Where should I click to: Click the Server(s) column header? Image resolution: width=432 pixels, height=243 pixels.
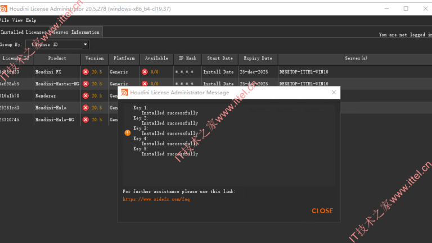[355, 58]
